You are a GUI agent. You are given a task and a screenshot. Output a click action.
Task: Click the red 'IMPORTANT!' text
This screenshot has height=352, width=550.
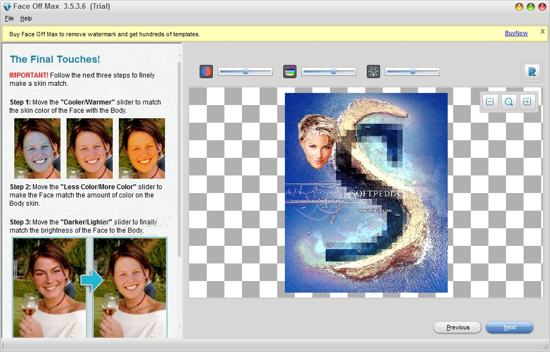tap(29, 75)
